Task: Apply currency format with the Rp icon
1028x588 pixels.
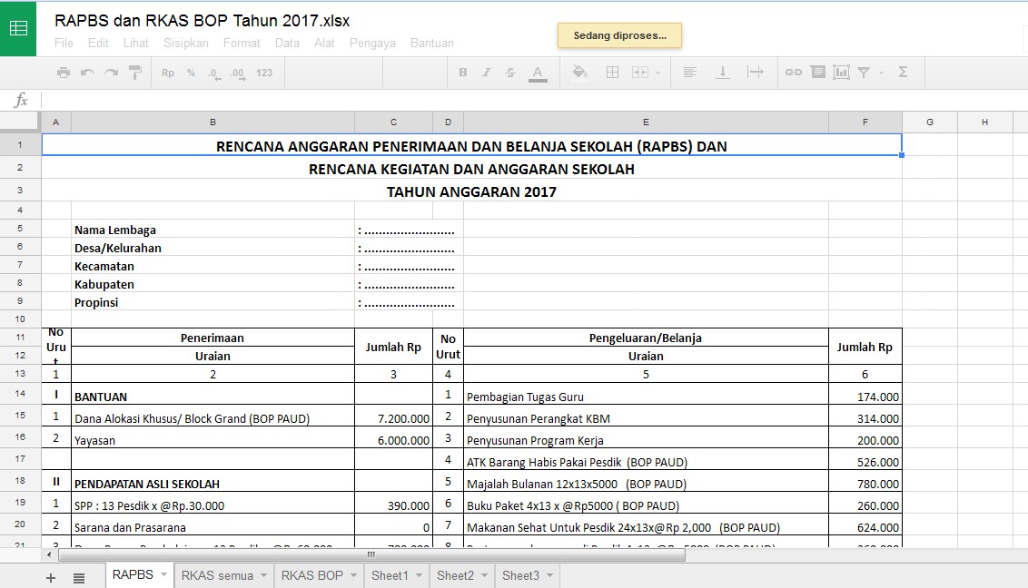Action: pos(168,73)
